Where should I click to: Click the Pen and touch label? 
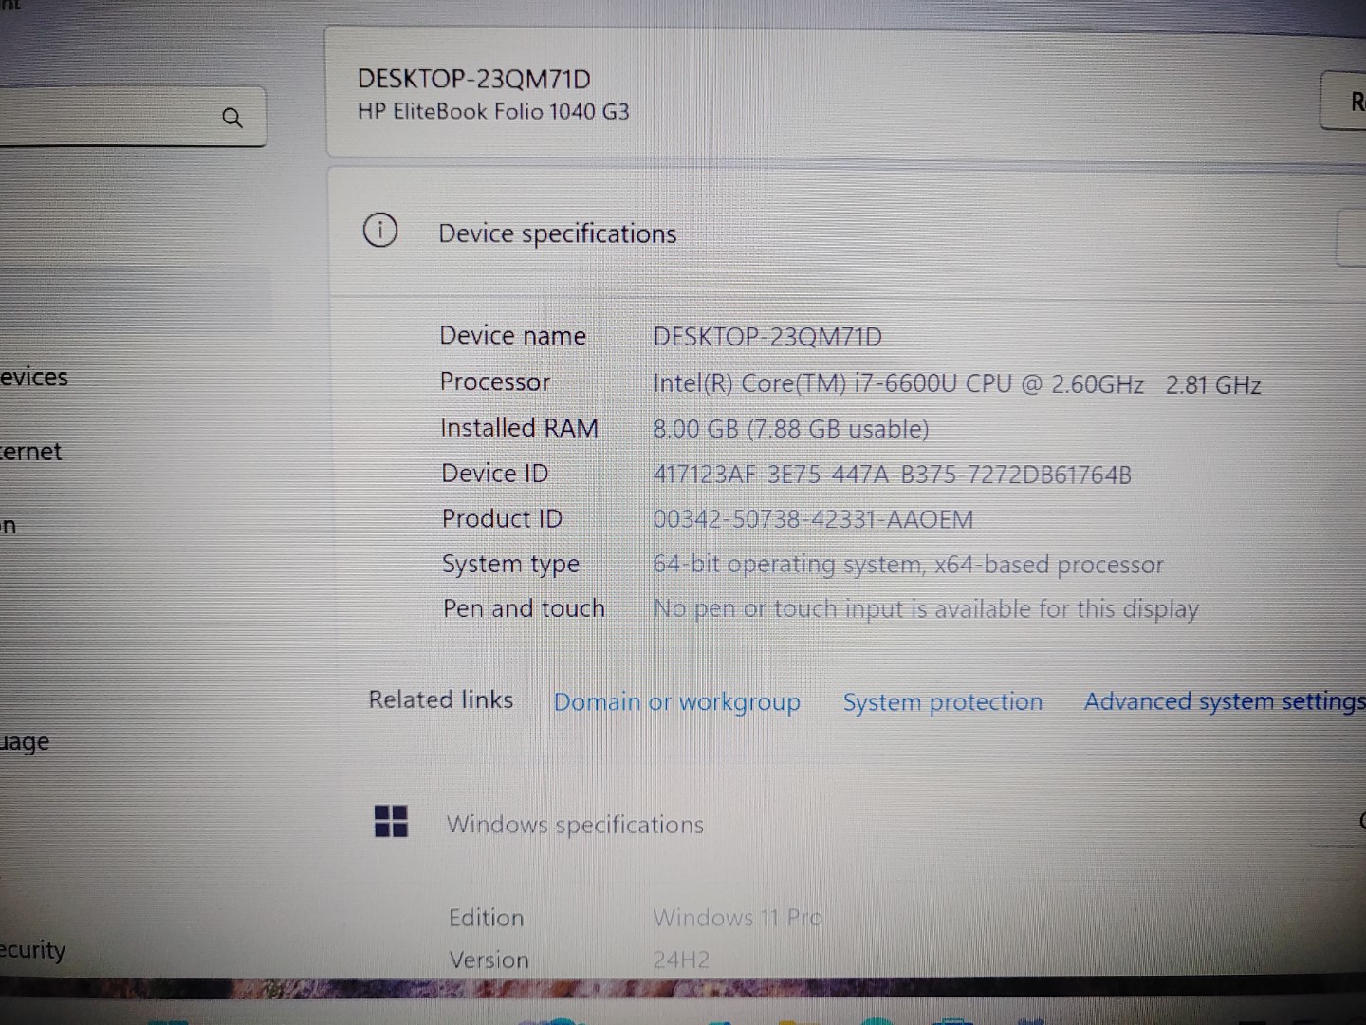[524, 608]
